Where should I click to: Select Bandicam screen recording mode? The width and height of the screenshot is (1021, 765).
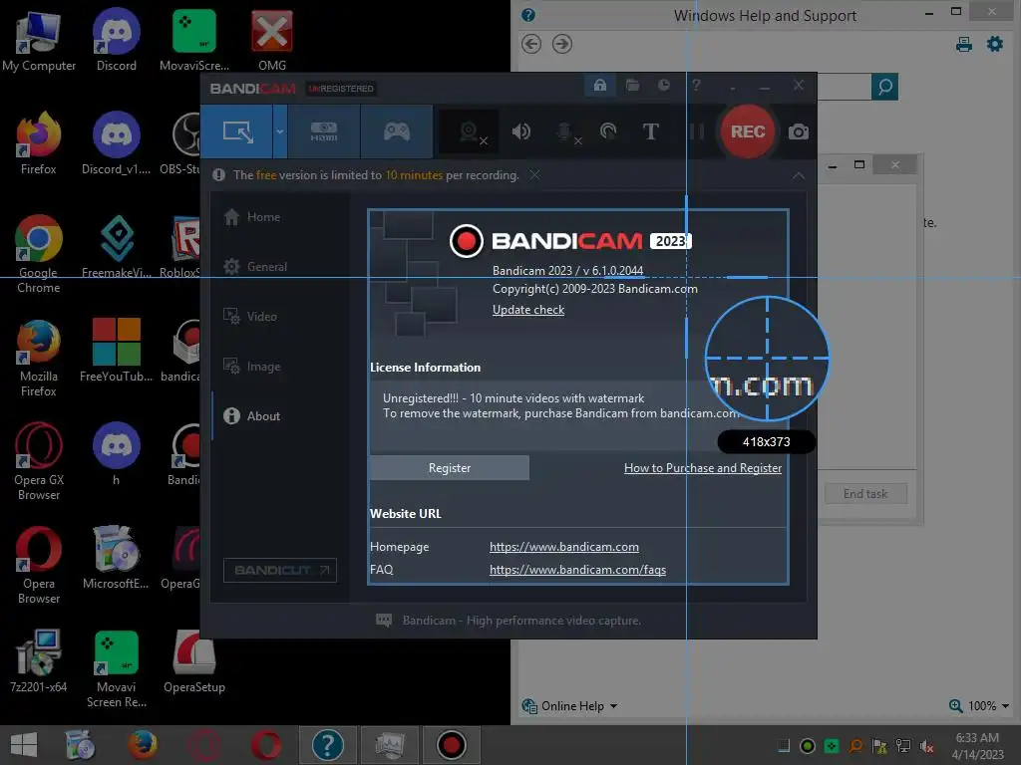pos(237,131)
